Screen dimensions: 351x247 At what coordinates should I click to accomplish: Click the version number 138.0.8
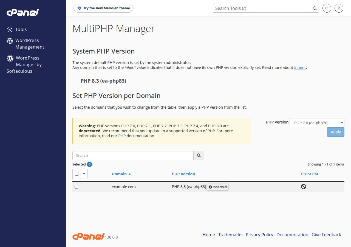click(111, 237)
